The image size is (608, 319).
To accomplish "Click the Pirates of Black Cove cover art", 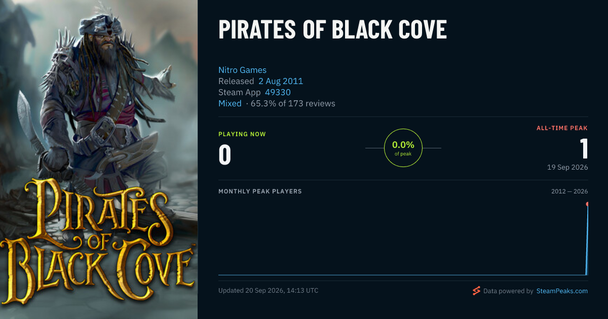I will pyautogui.click(x=99, y=159).
